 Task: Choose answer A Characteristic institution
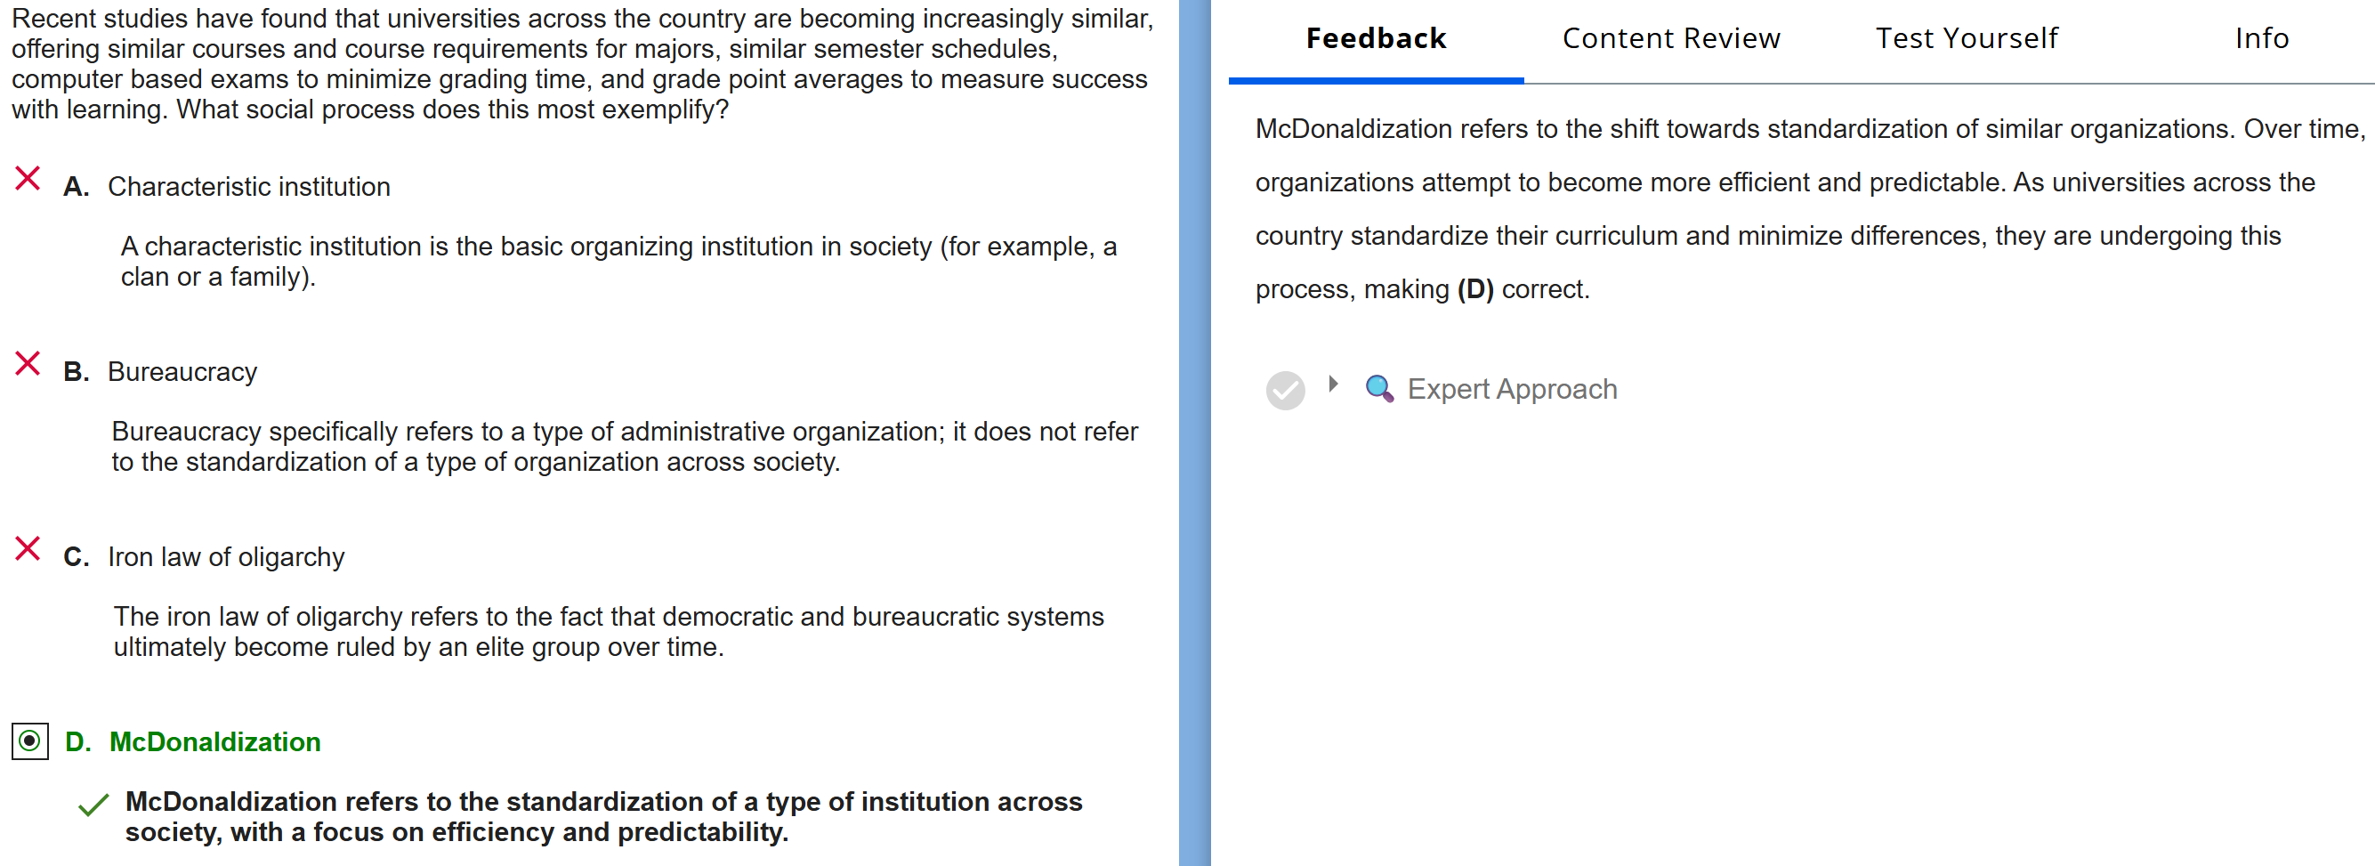pos(248,187)
